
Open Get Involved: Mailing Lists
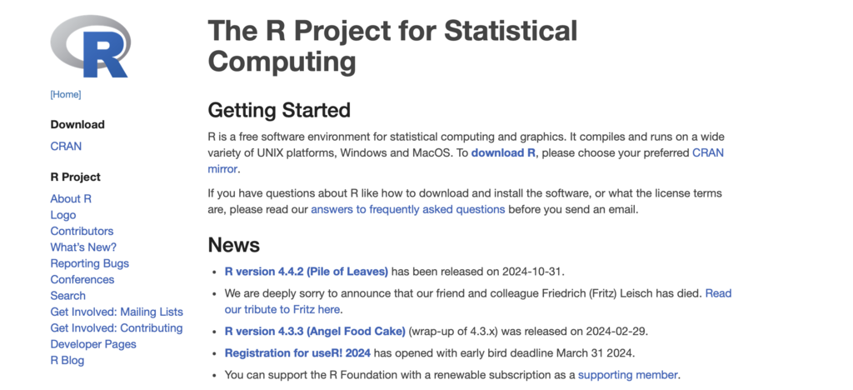[117, 312]
